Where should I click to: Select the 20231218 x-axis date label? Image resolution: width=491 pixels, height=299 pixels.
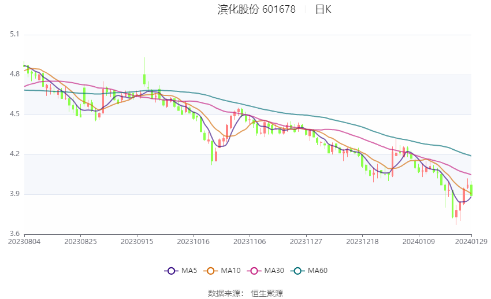click(362, 242)
